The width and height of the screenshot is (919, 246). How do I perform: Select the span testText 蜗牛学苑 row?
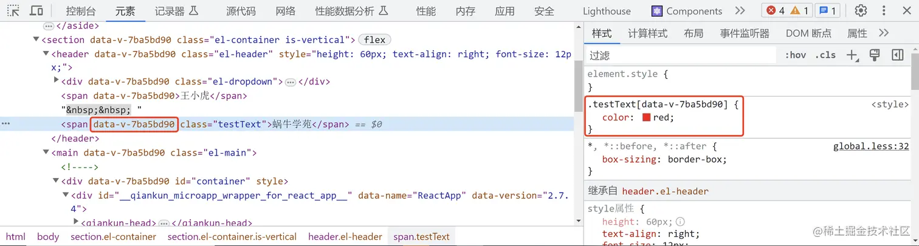point(287,125)
